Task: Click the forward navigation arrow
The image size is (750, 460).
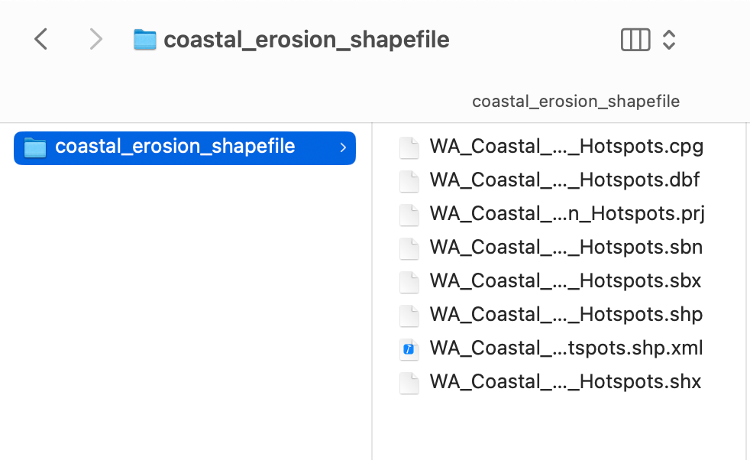Action: coord(95,39)
